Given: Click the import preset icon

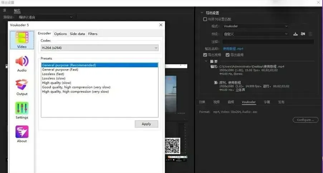Looking at the screenshot, I should [303, 34].
